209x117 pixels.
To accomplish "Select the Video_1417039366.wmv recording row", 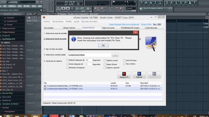I will tap(103, 86).
